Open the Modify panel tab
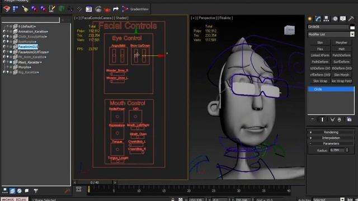358x201 pixels. coord(318,18)
